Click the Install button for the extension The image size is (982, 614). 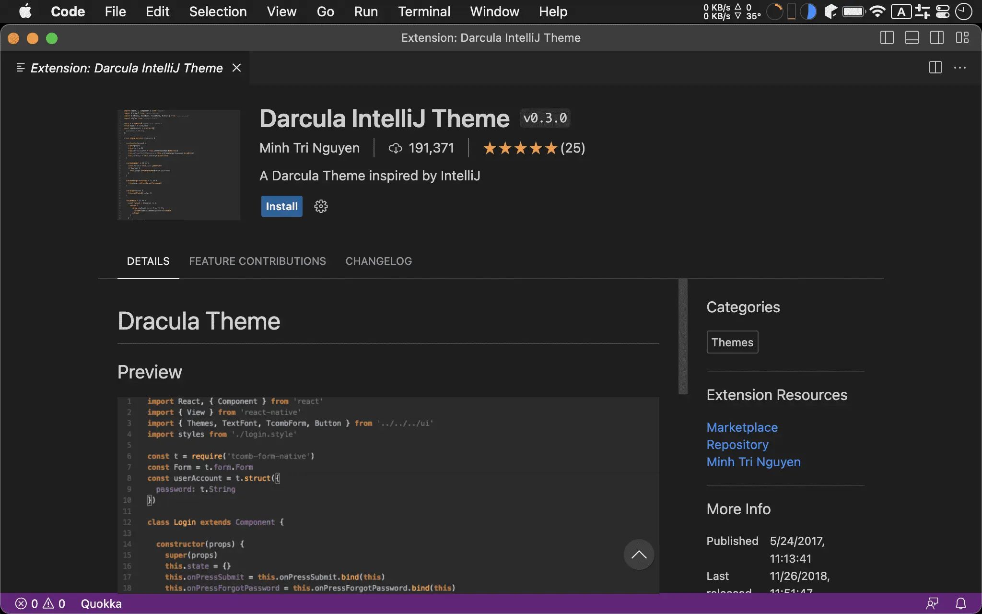pos(281,206)
